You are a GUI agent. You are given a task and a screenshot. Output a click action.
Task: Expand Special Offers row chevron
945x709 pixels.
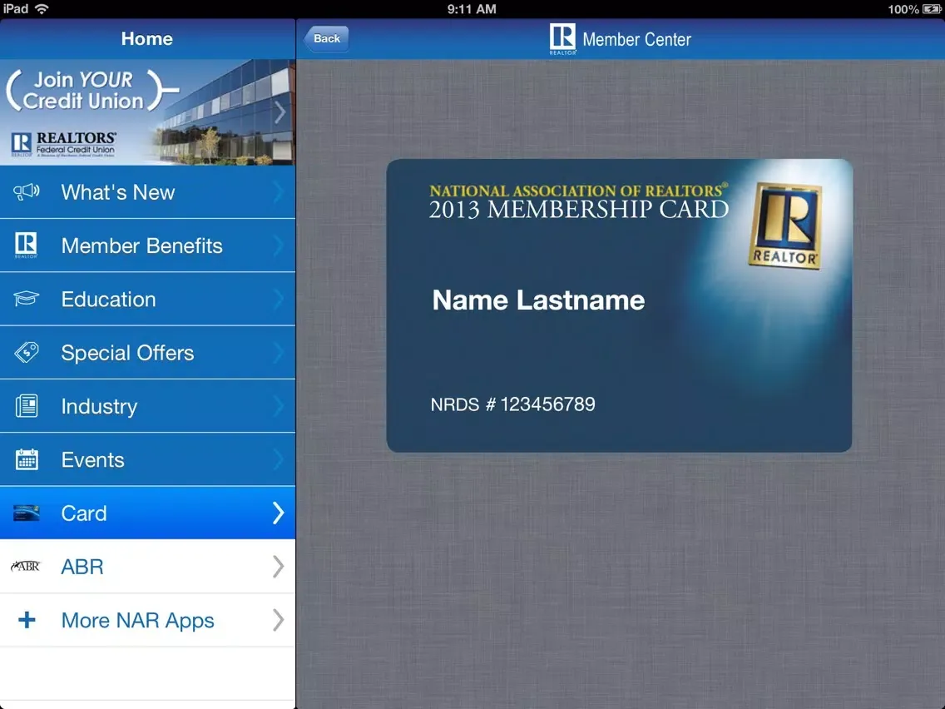pyautogui.click(x=278, y=353)
